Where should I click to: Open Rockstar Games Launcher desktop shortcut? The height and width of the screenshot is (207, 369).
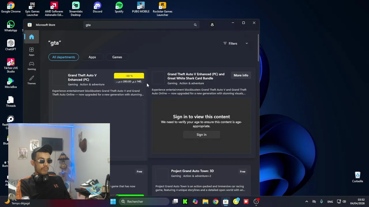[162, 9]
